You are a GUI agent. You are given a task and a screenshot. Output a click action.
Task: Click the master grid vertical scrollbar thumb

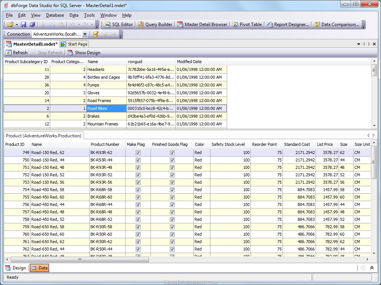[374, 70]
